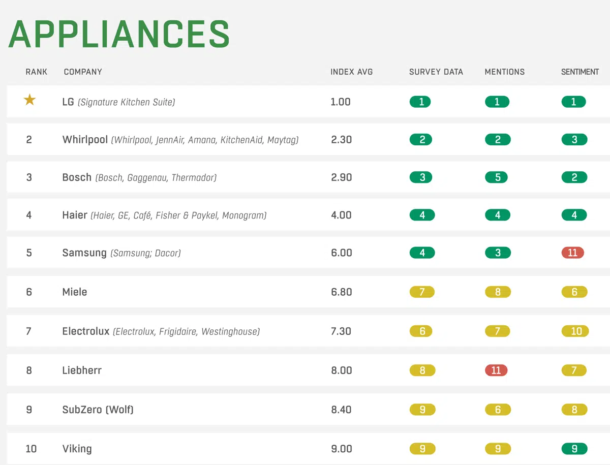Click SubZero's index average 8.40
This screenshot has width=610, height=465.
pyautogui.click(x=341, y=409)
